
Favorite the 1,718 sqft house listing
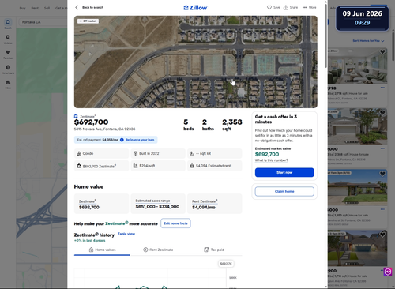pos(382,235)
